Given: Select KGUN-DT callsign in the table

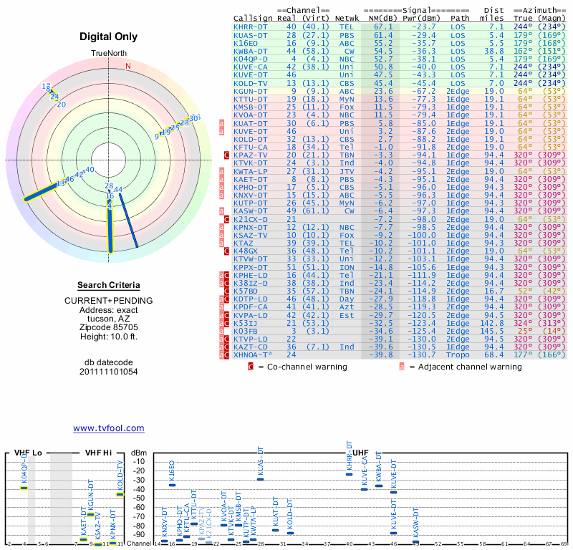Looking at the screenshot, I should [x=250, y=92].
